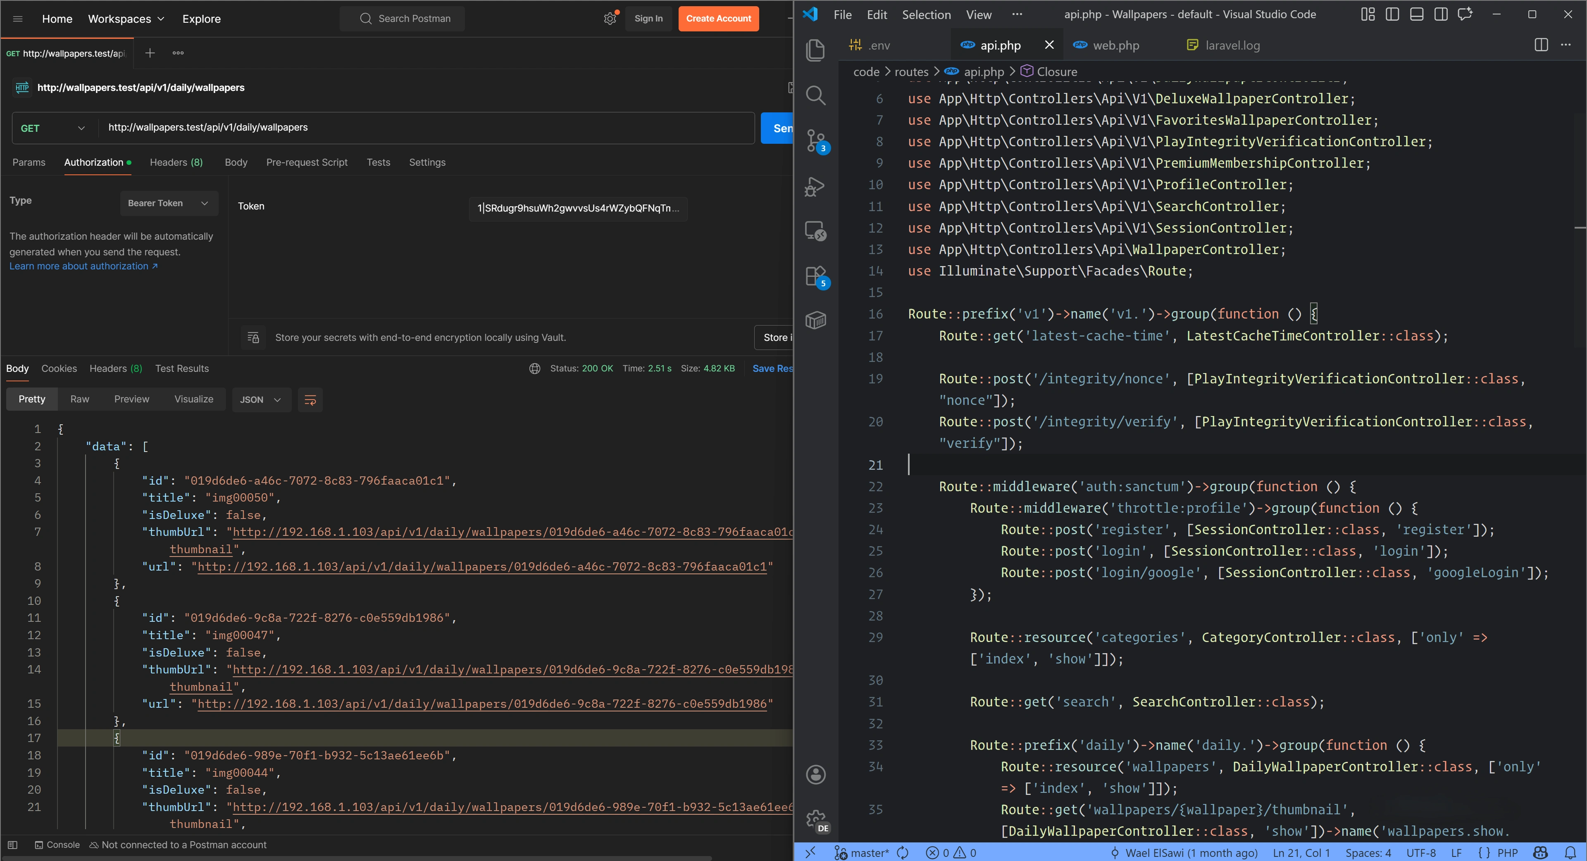Open the web.php editor tab
Image resolution: width=1587 pixels, height=861 pixels.
(x=1115, y=45)
